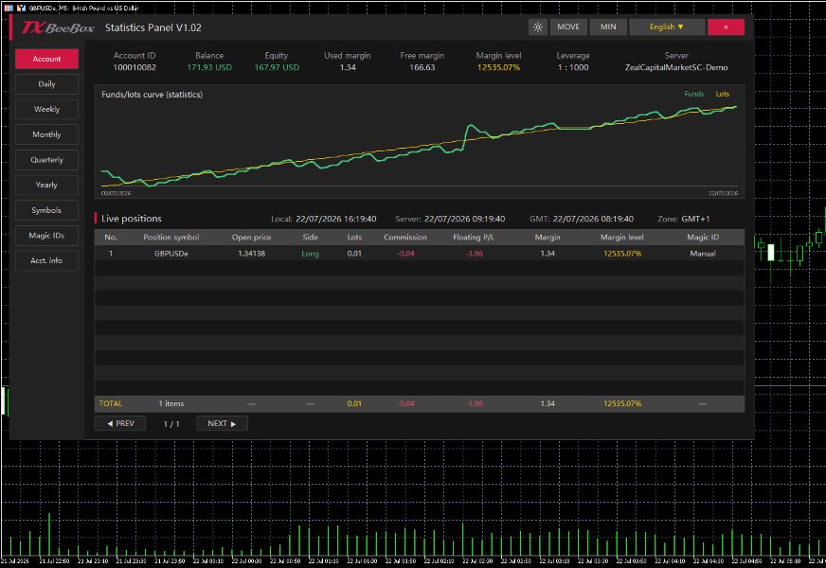826x568 pixels.
Task: Click the Margin level column header
Action: coord(622,238)
